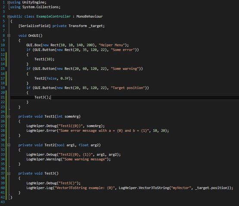Select line number 4 in gutter

4,16
